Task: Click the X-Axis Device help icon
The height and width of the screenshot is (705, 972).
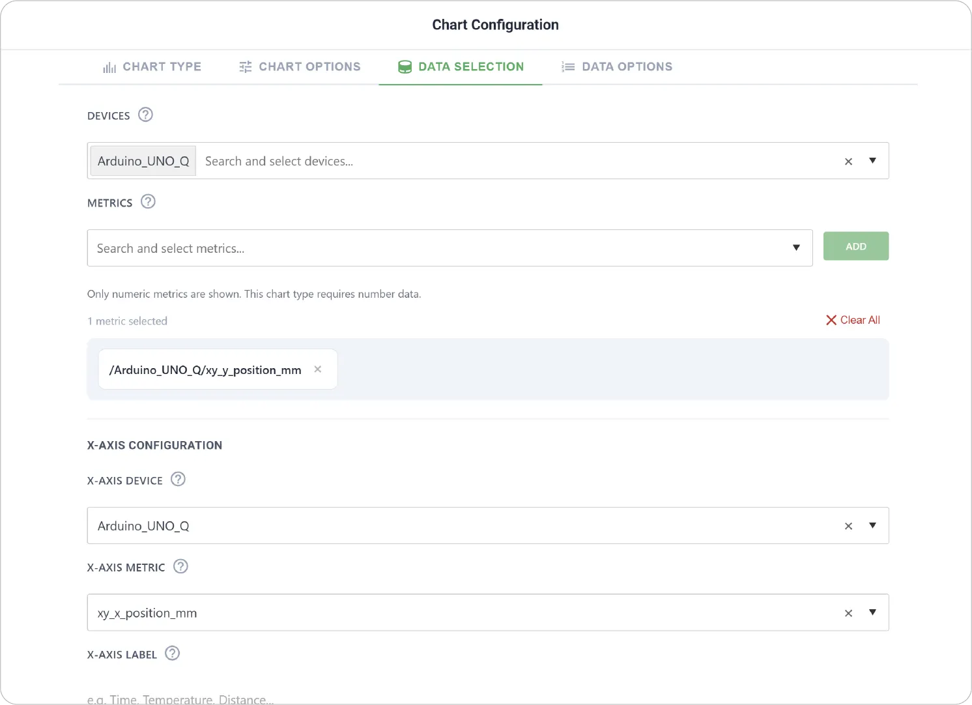Action: point(178,479)
